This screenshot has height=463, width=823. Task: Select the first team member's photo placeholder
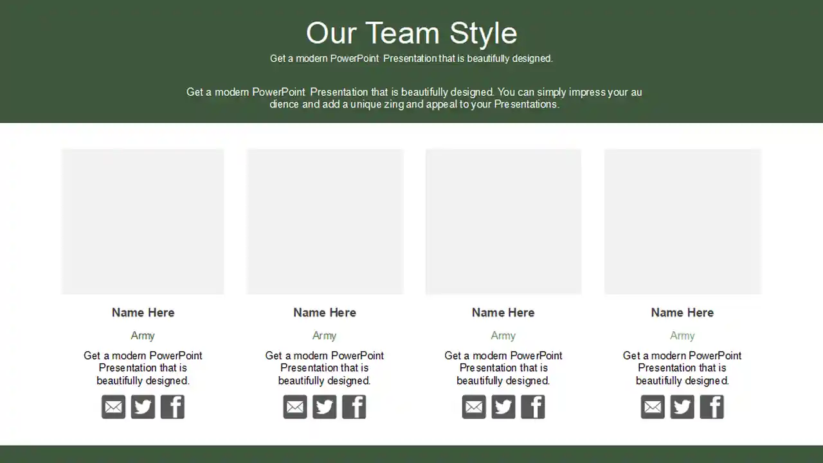[143, 222]
